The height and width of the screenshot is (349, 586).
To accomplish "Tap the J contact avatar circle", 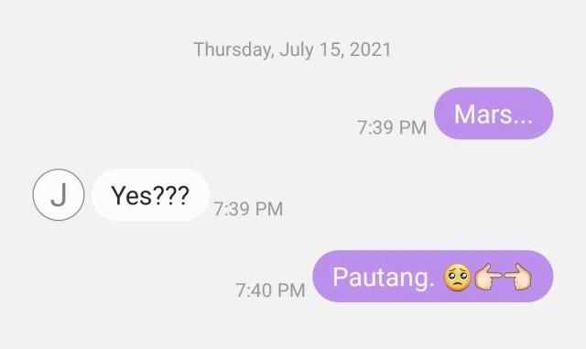I will [x=59, y=194].
